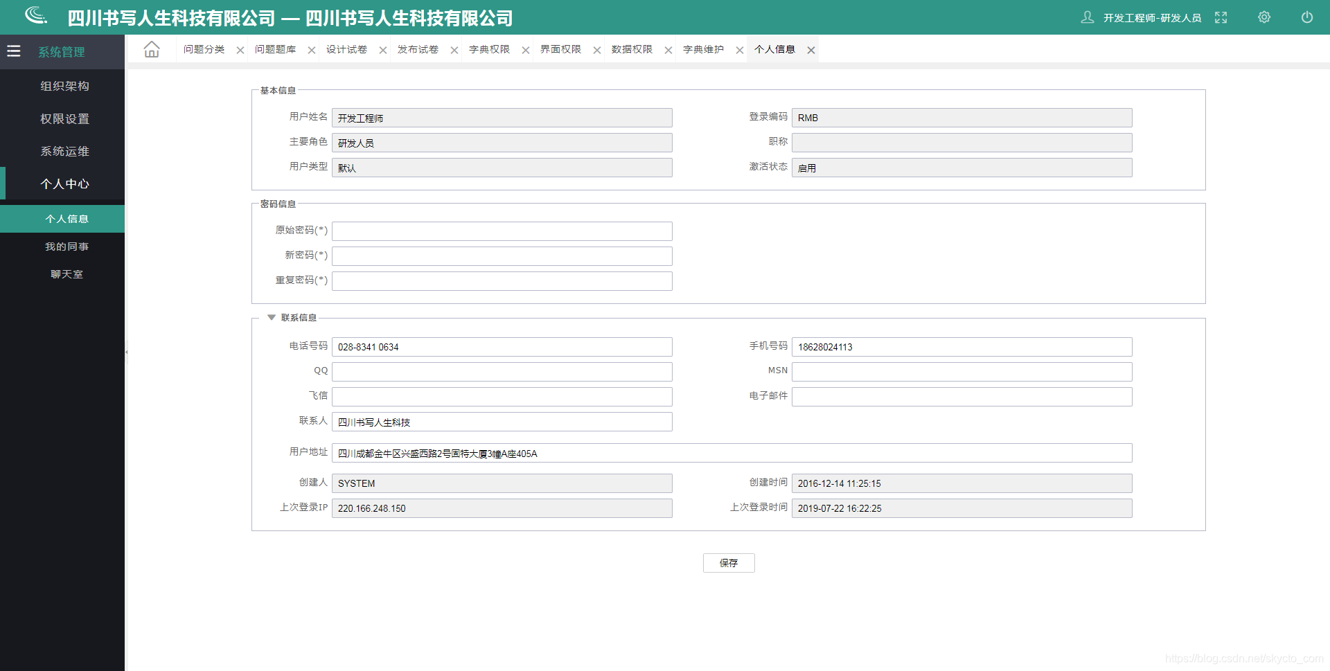
Task: Click the 电话号码 field
Action: tap(502, 347)
